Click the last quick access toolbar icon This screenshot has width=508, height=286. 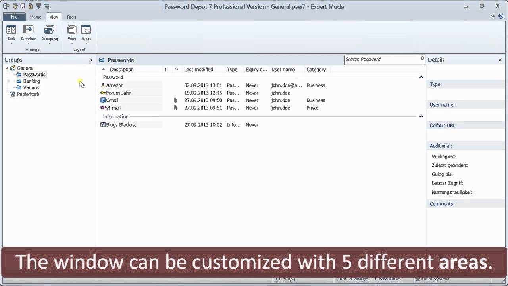46,6
